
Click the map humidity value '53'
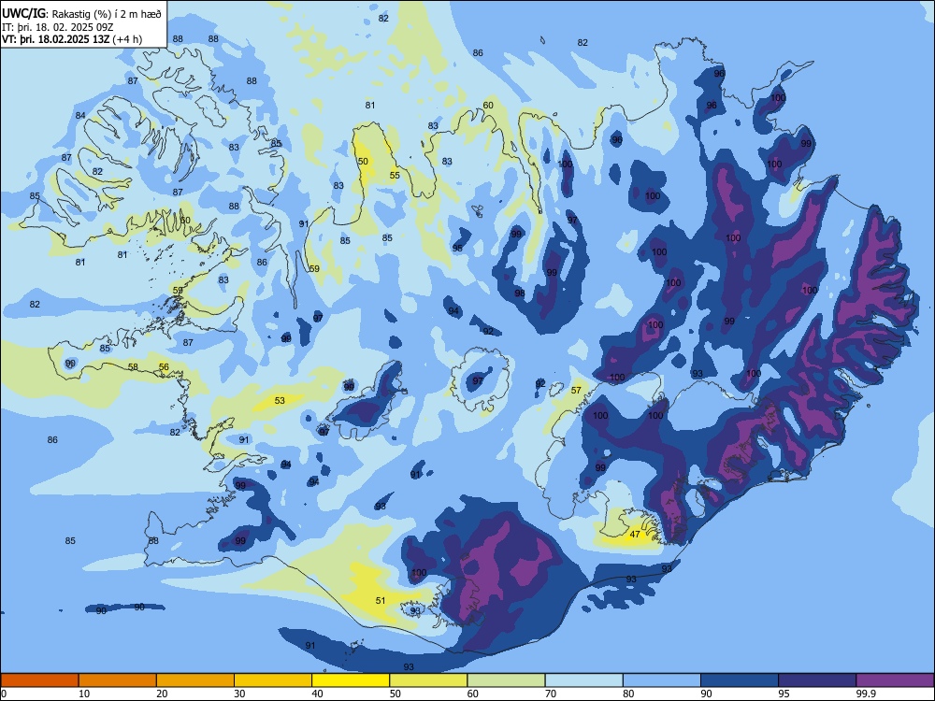(x=280, y=401)
